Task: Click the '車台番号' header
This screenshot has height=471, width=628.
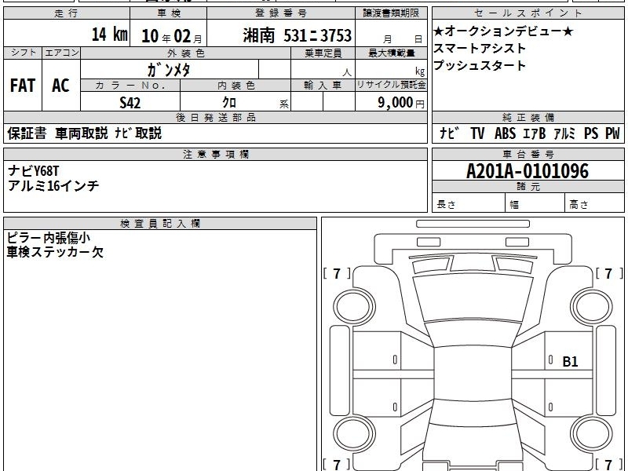Action: (x=528, y=154)
